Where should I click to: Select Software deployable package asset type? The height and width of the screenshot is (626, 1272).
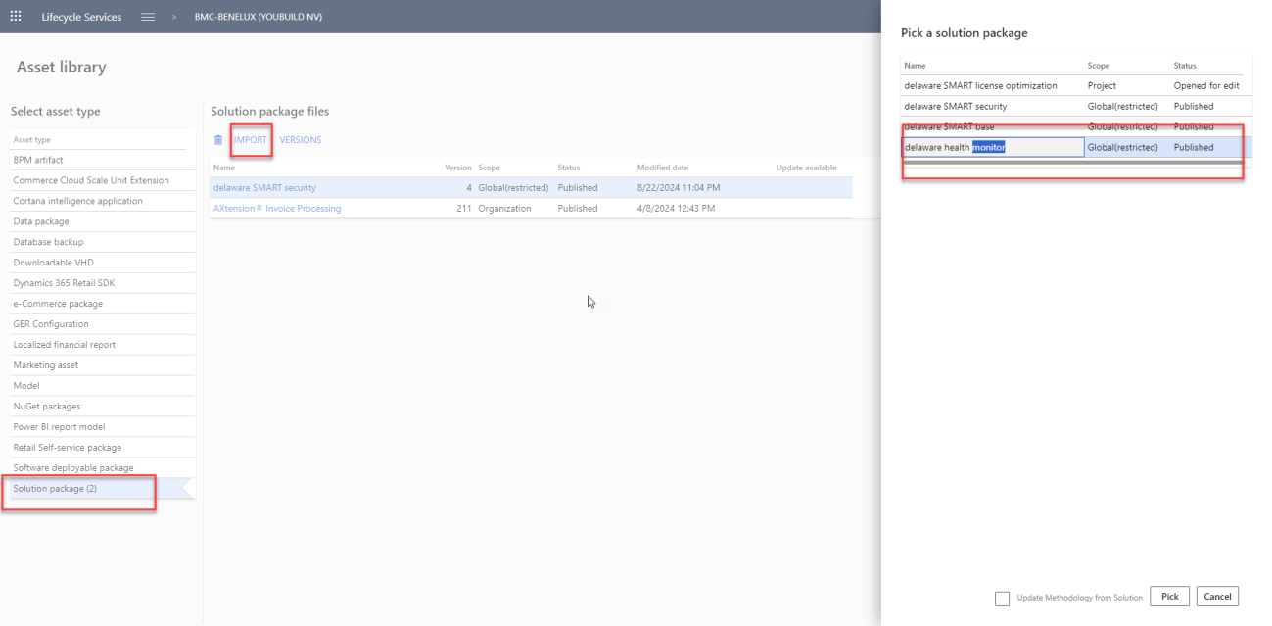pyautogui.click(x=103, y=468)
